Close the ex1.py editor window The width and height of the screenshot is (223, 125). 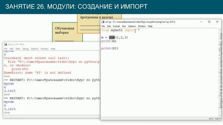click(x=217, y=22)
